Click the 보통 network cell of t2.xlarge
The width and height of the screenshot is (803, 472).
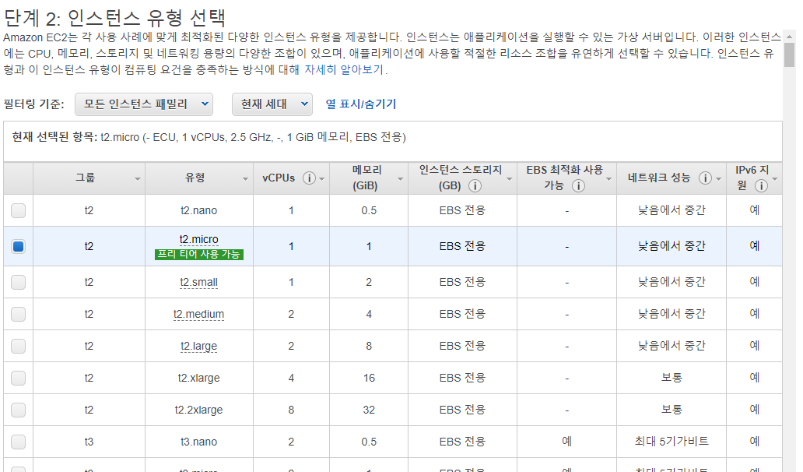(672, 378)
